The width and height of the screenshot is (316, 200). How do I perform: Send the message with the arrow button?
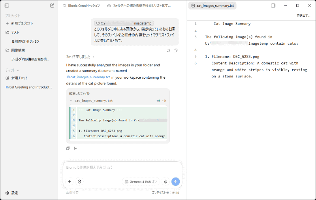175,182
